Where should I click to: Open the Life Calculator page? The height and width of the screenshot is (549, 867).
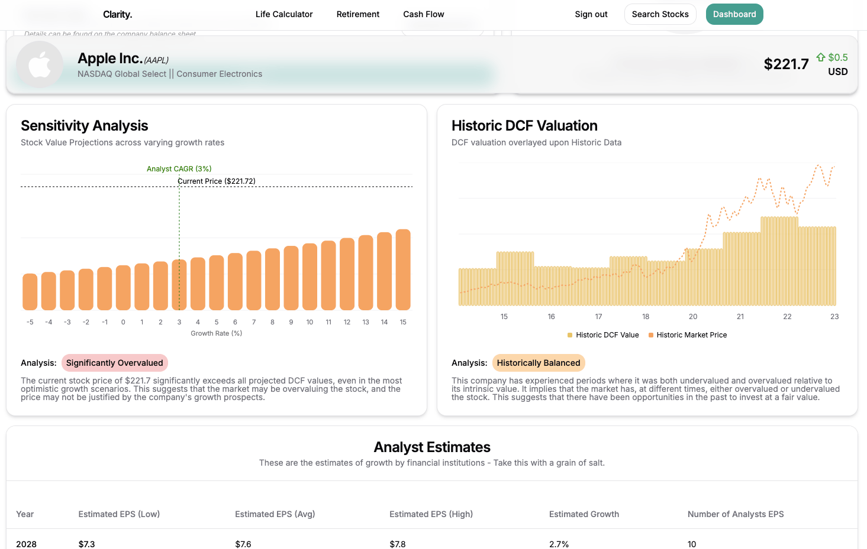284,14
